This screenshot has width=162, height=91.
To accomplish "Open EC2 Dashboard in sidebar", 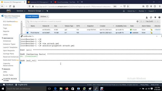I will coord(9,21).
